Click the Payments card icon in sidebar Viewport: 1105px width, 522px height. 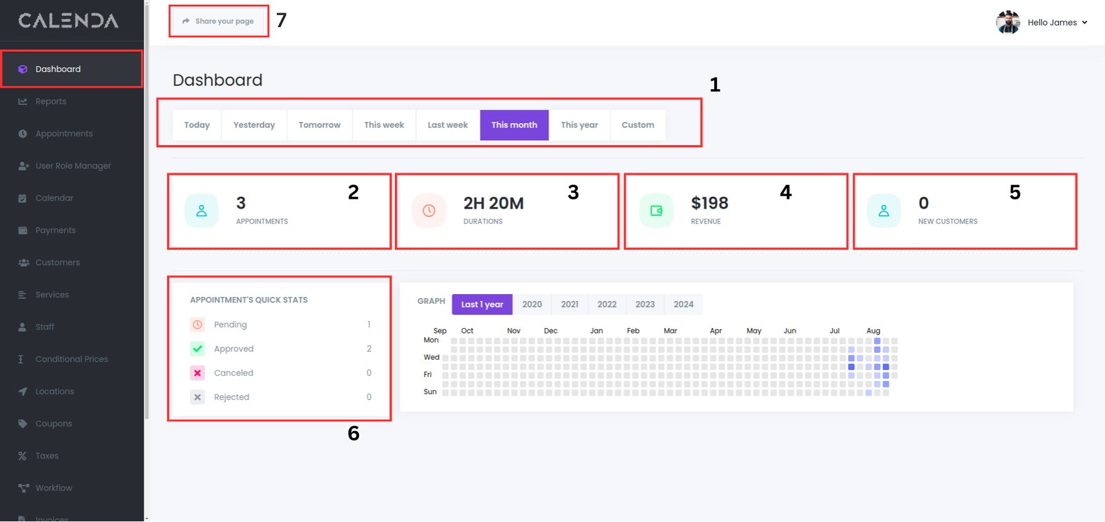(x=23, y=231)
